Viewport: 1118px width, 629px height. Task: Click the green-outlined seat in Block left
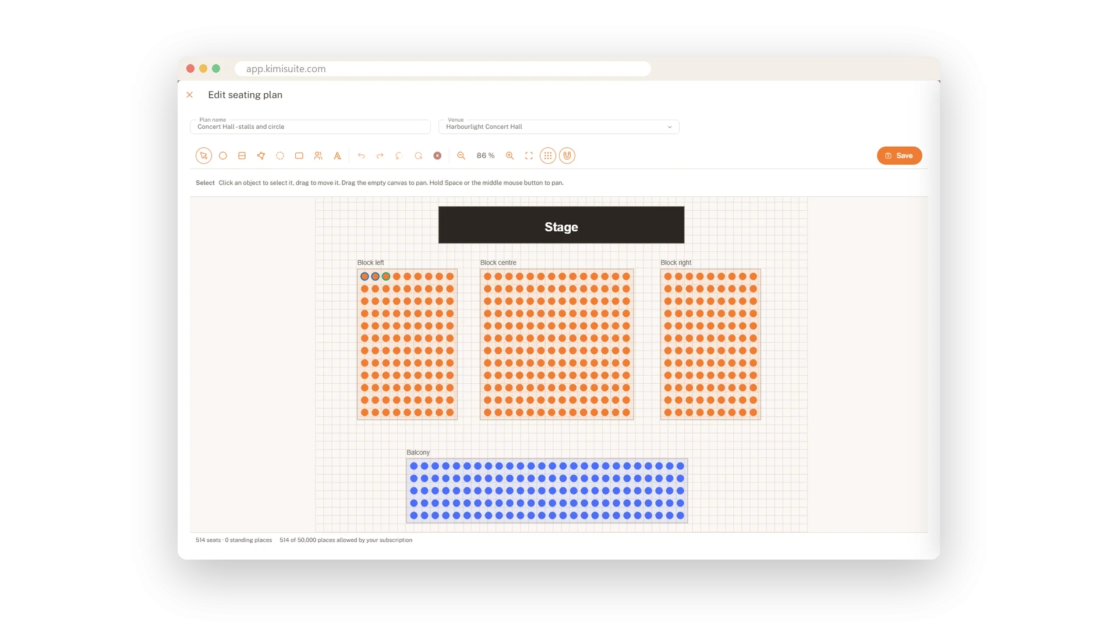(x=386, y=277)
